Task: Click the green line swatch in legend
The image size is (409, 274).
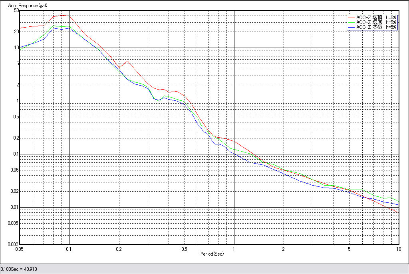Action: (x=351, y=22)
